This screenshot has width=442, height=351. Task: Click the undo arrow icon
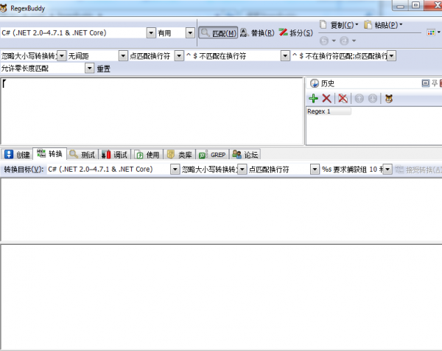coord(324,41)
